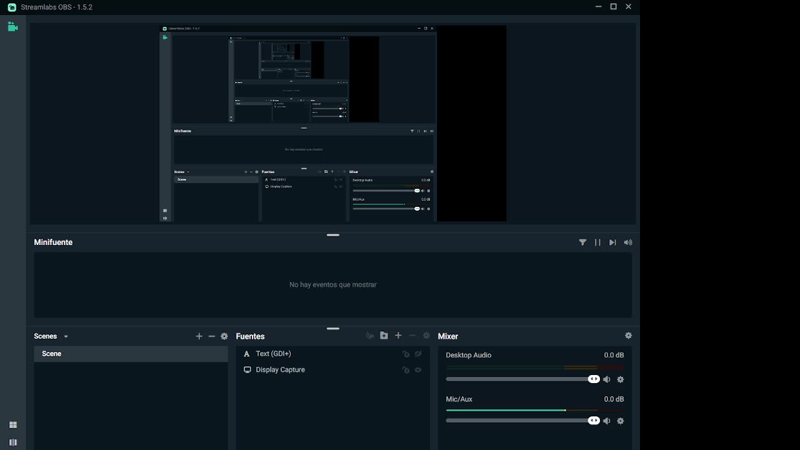Filter events in the Minifuente panel
The height and width of the screenshot is (450, 800).
point(582,242)
